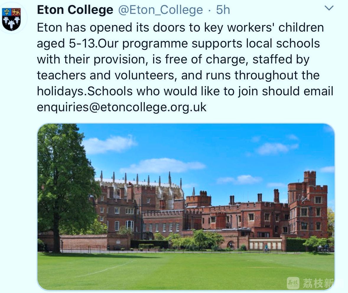348x293 pixels.
Task: Open the Eton College display name profile
Action: (75, 10)
